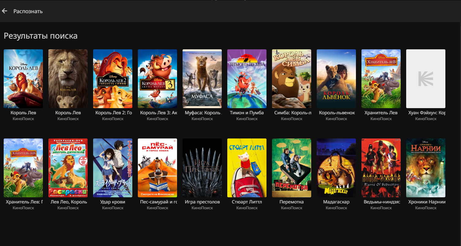
Task: Click КиноПоиск label under Игра престолов
Action: (x=202, y=208)
